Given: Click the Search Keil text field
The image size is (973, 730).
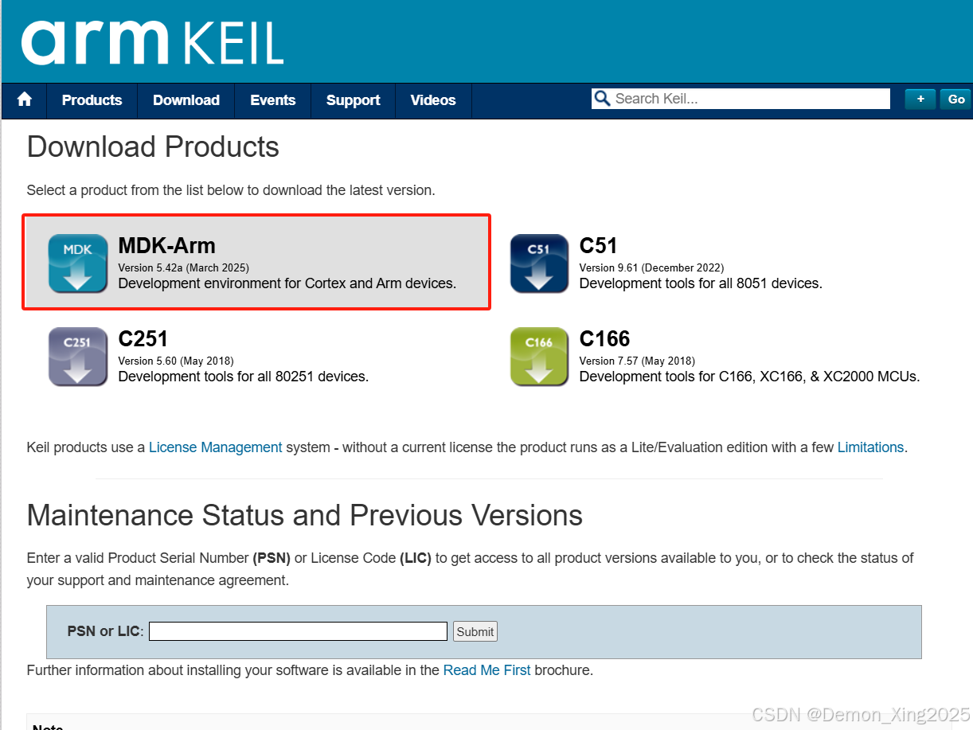Looking at the screenshot, I should coord(740,98).
